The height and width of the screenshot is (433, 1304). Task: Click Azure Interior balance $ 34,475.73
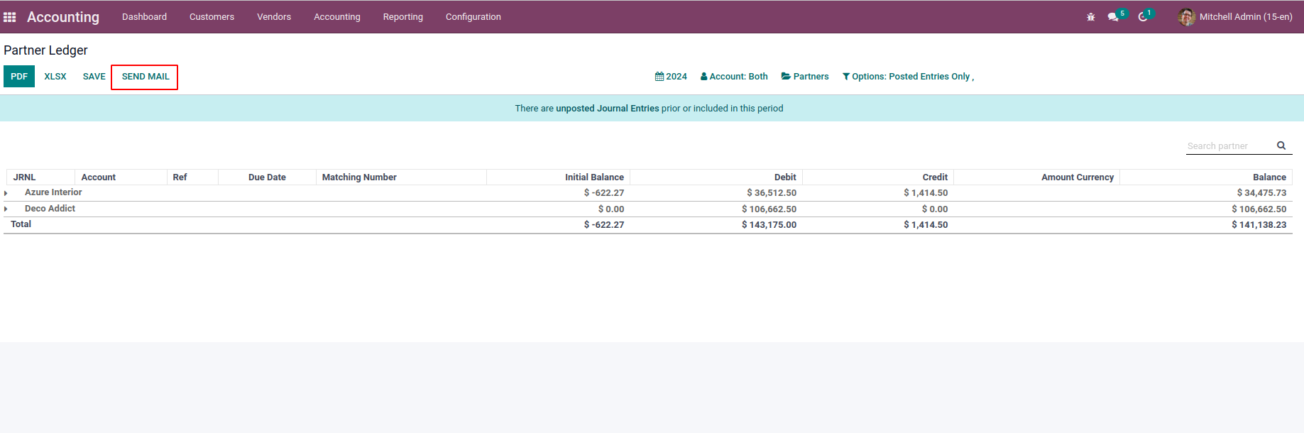pos(1261,193)
